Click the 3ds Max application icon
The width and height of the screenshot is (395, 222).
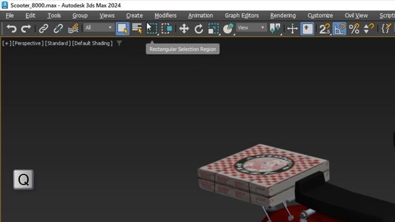tap(5, 5)
